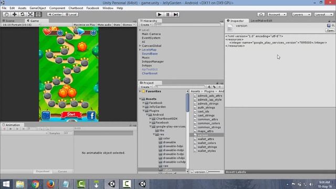Expand the LevelsMap object
Screen dimensions: 336x189
coord(140,49)
